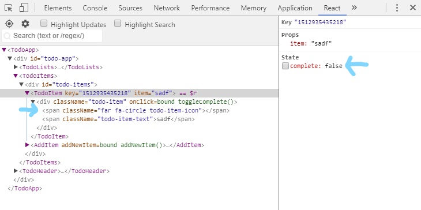Select the todo-item-text span element
This screenshot has width=421, height=210.
point(118,119)
